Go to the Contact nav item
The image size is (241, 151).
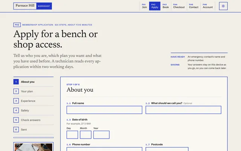(x=194, y=6)
